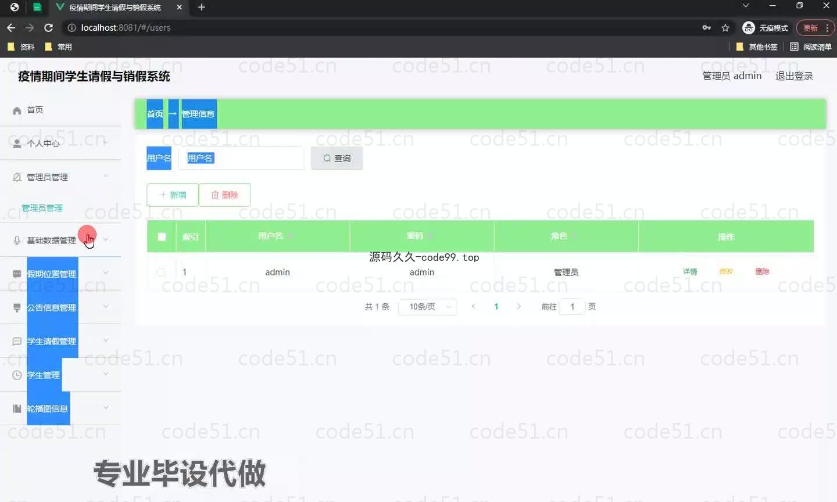Click the 用户名 search input field
The width and height of the screenshot is (837, 502).
click(x=241, y=158)
